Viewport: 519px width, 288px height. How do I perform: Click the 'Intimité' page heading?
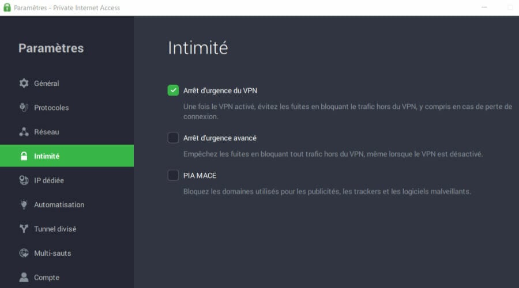pos(198,48)
